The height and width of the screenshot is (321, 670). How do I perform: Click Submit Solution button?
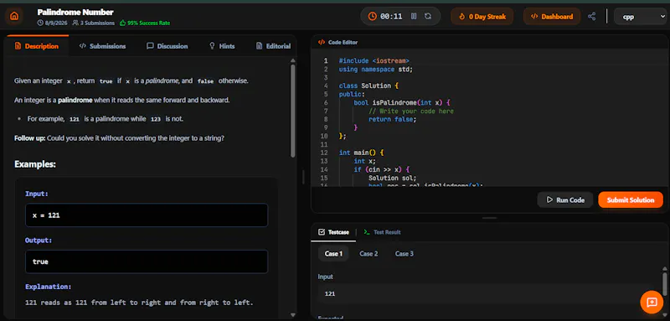631,199
